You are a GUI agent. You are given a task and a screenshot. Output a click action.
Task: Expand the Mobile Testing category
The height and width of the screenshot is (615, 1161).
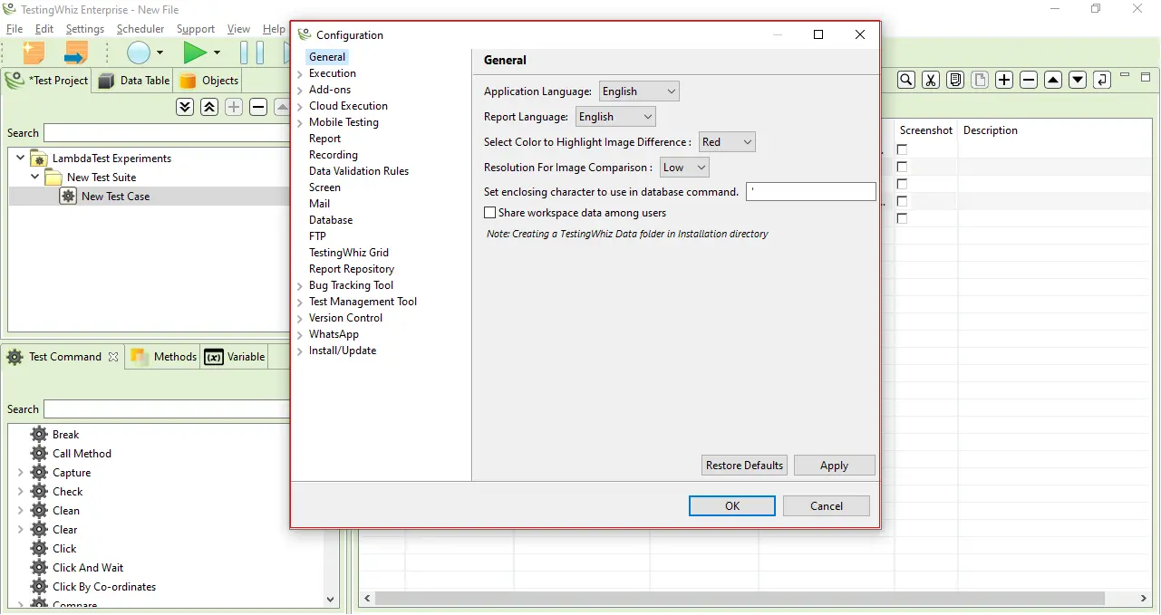[299, 122]
